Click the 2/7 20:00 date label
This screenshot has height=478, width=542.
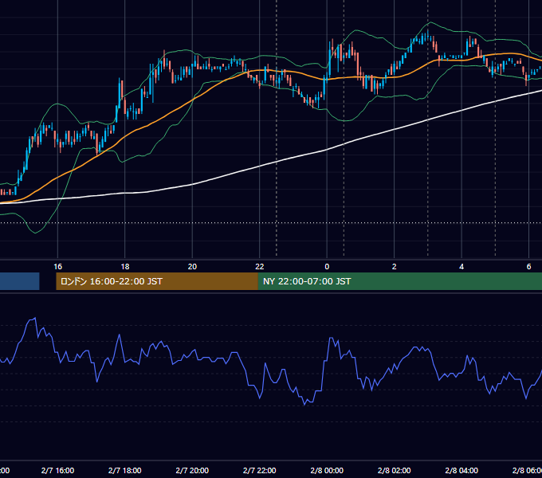coord(192,470)
